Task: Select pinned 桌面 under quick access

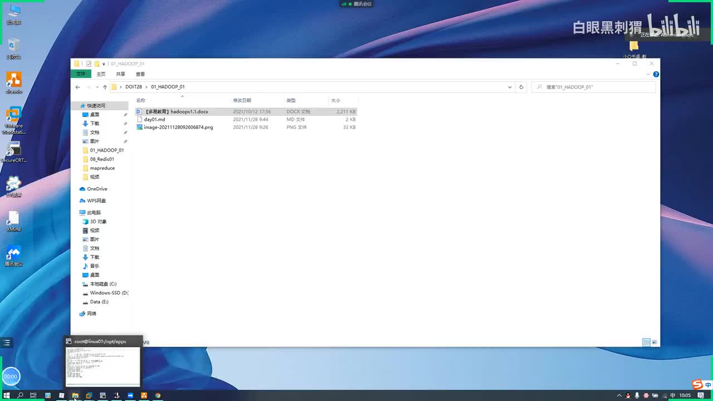Action: (x=95, y=114)
